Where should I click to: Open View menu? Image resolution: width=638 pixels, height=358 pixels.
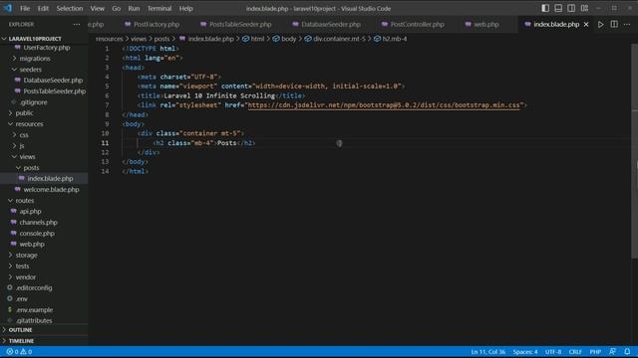pyautogui.click(x=97, y=9)
